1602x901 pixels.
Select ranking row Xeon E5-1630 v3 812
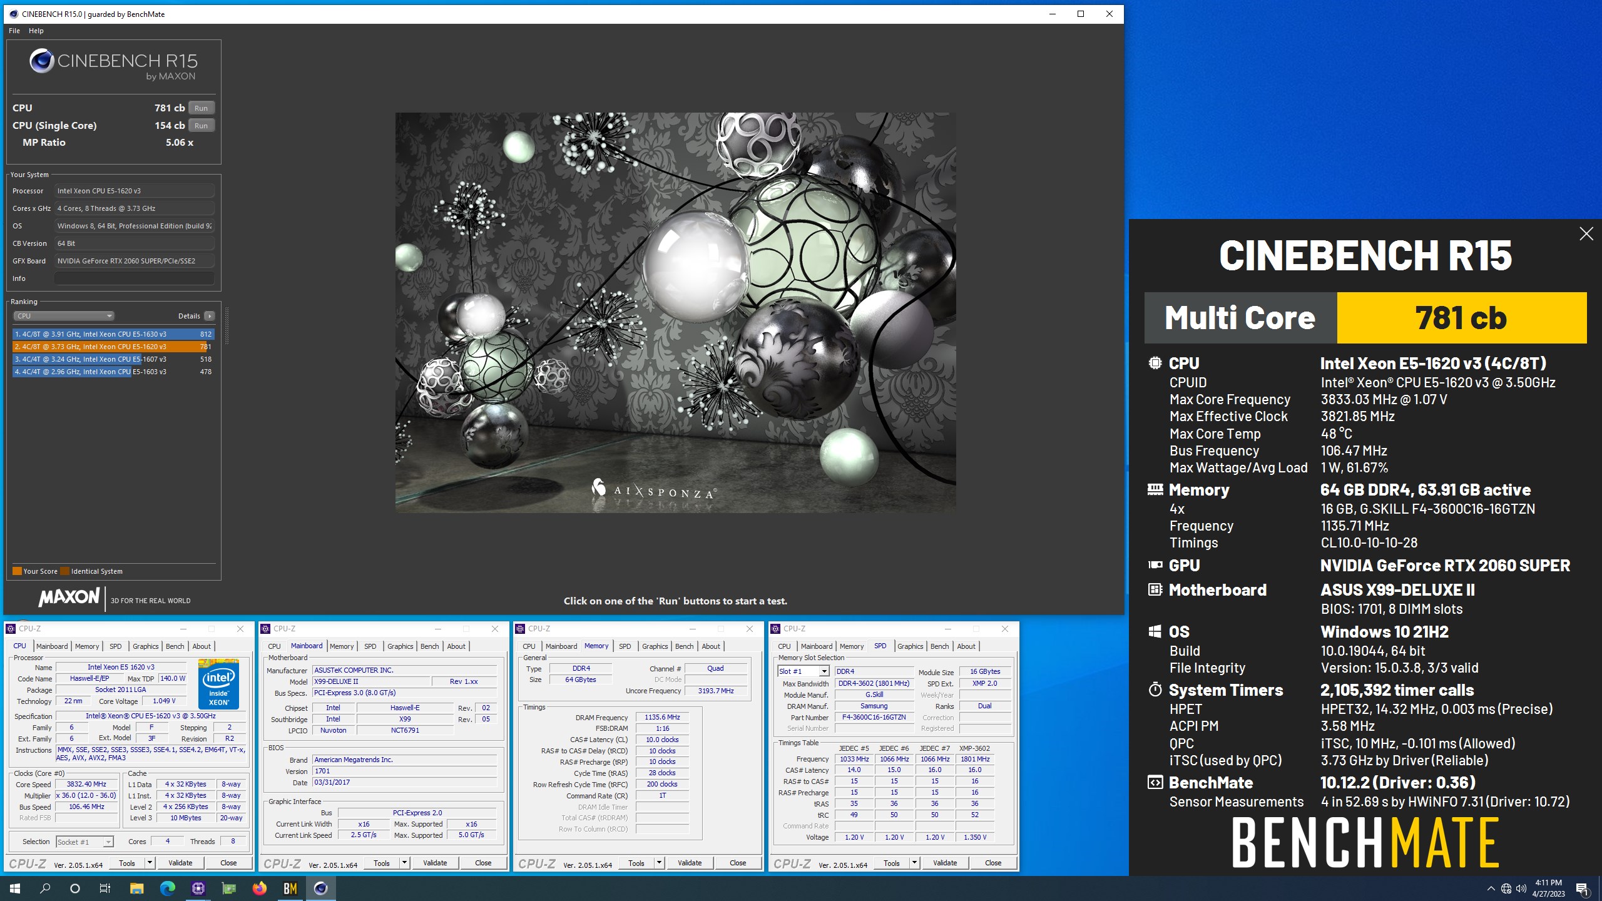click(113, 334)
